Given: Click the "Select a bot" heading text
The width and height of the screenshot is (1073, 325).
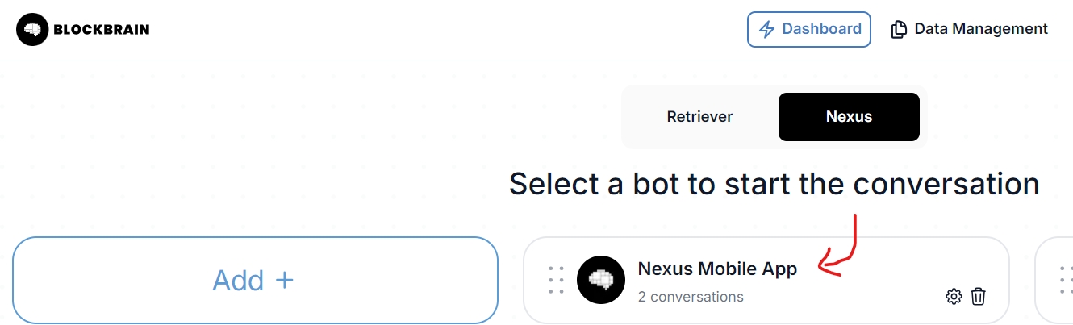Looking at the screenshot, I should coord(774,184).
